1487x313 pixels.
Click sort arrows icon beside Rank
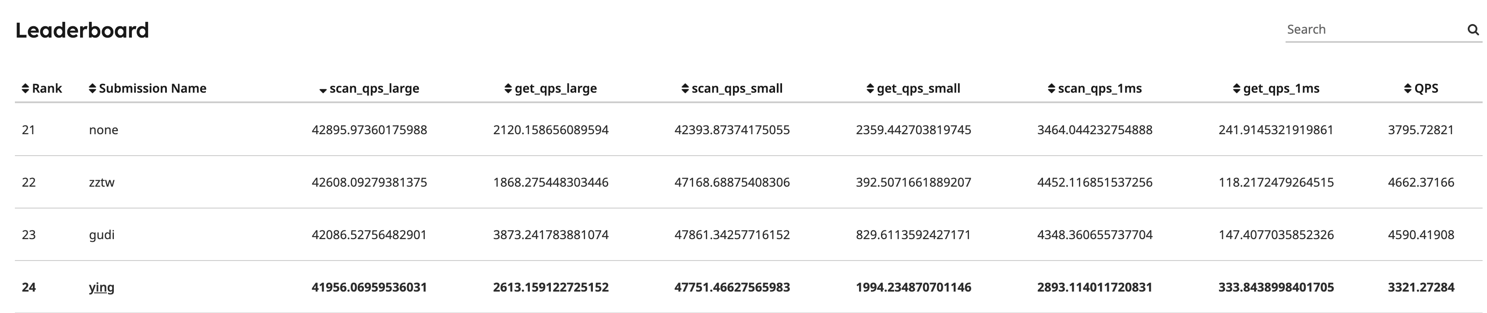[25, 89]
